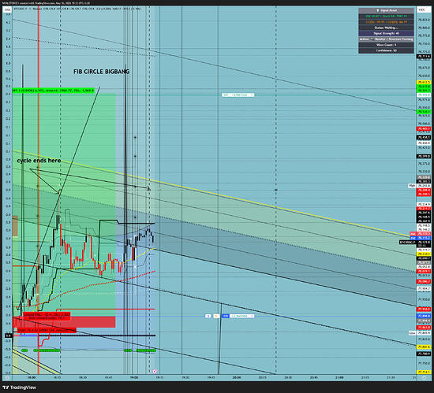Click the circular icon at bottom-left axis corner

pos(7,377)
